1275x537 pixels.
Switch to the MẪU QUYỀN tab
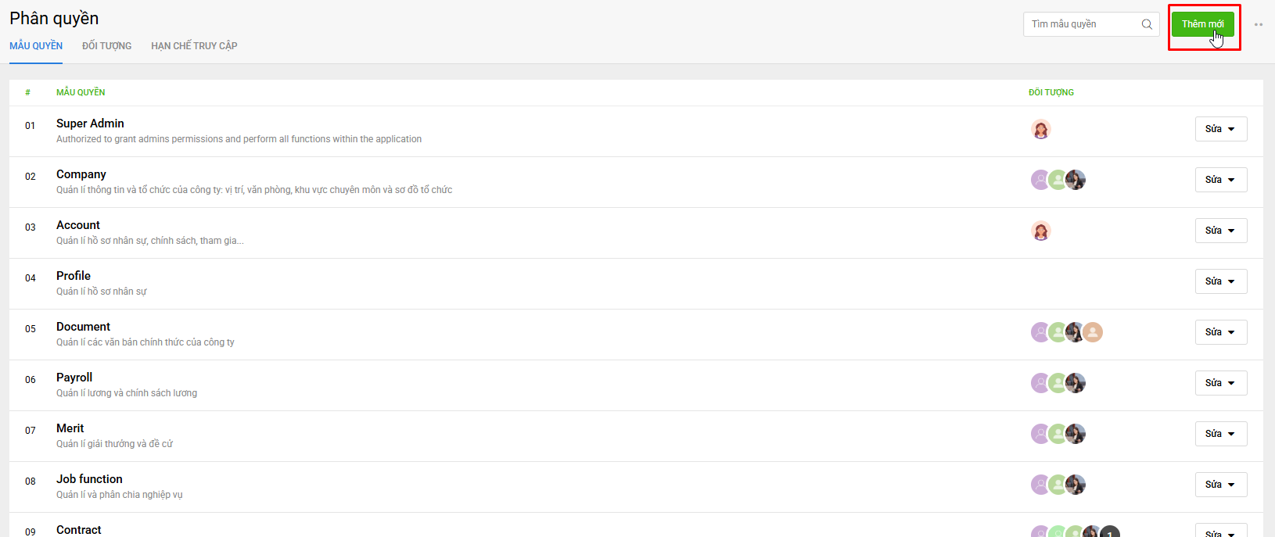36,46
